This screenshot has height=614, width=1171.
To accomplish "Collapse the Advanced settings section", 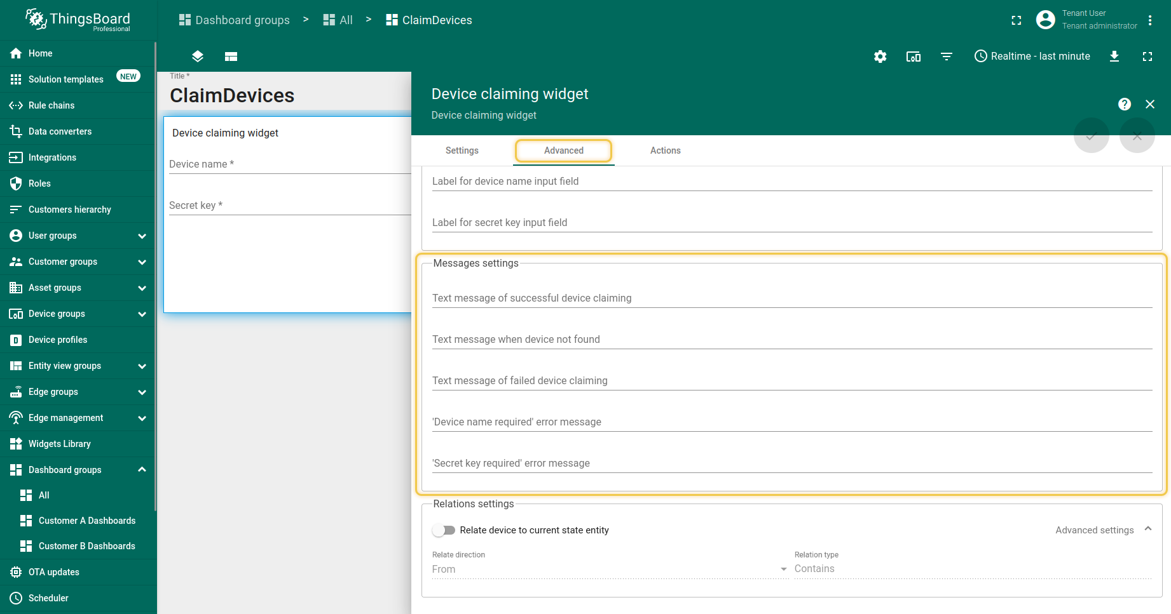I will [x=1147, y=530].
